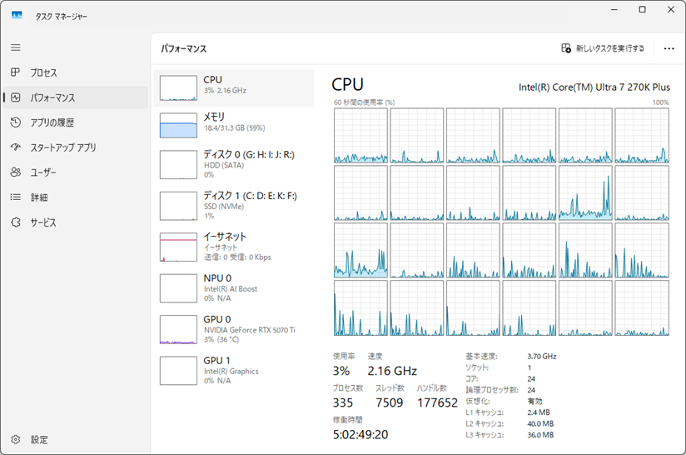Minimize the Task Manager window
This screenshot has width=686, height=455.
tap(614, 9)
